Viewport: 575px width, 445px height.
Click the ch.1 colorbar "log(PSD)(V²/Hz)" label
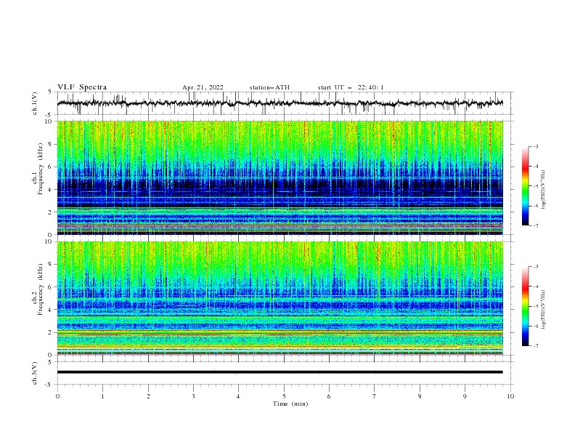[x=544, y=190]
